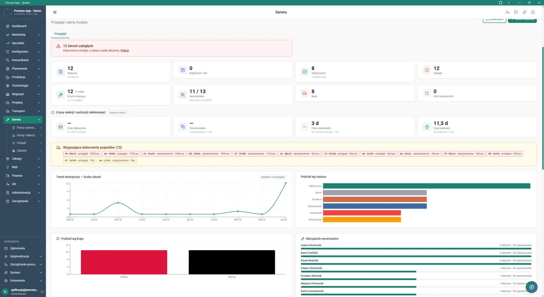Click the warning triangle in overdue alert

(x=58, y=46)
